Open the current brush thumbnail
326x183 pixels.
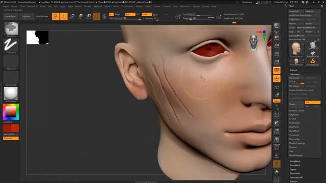point(11,29)
